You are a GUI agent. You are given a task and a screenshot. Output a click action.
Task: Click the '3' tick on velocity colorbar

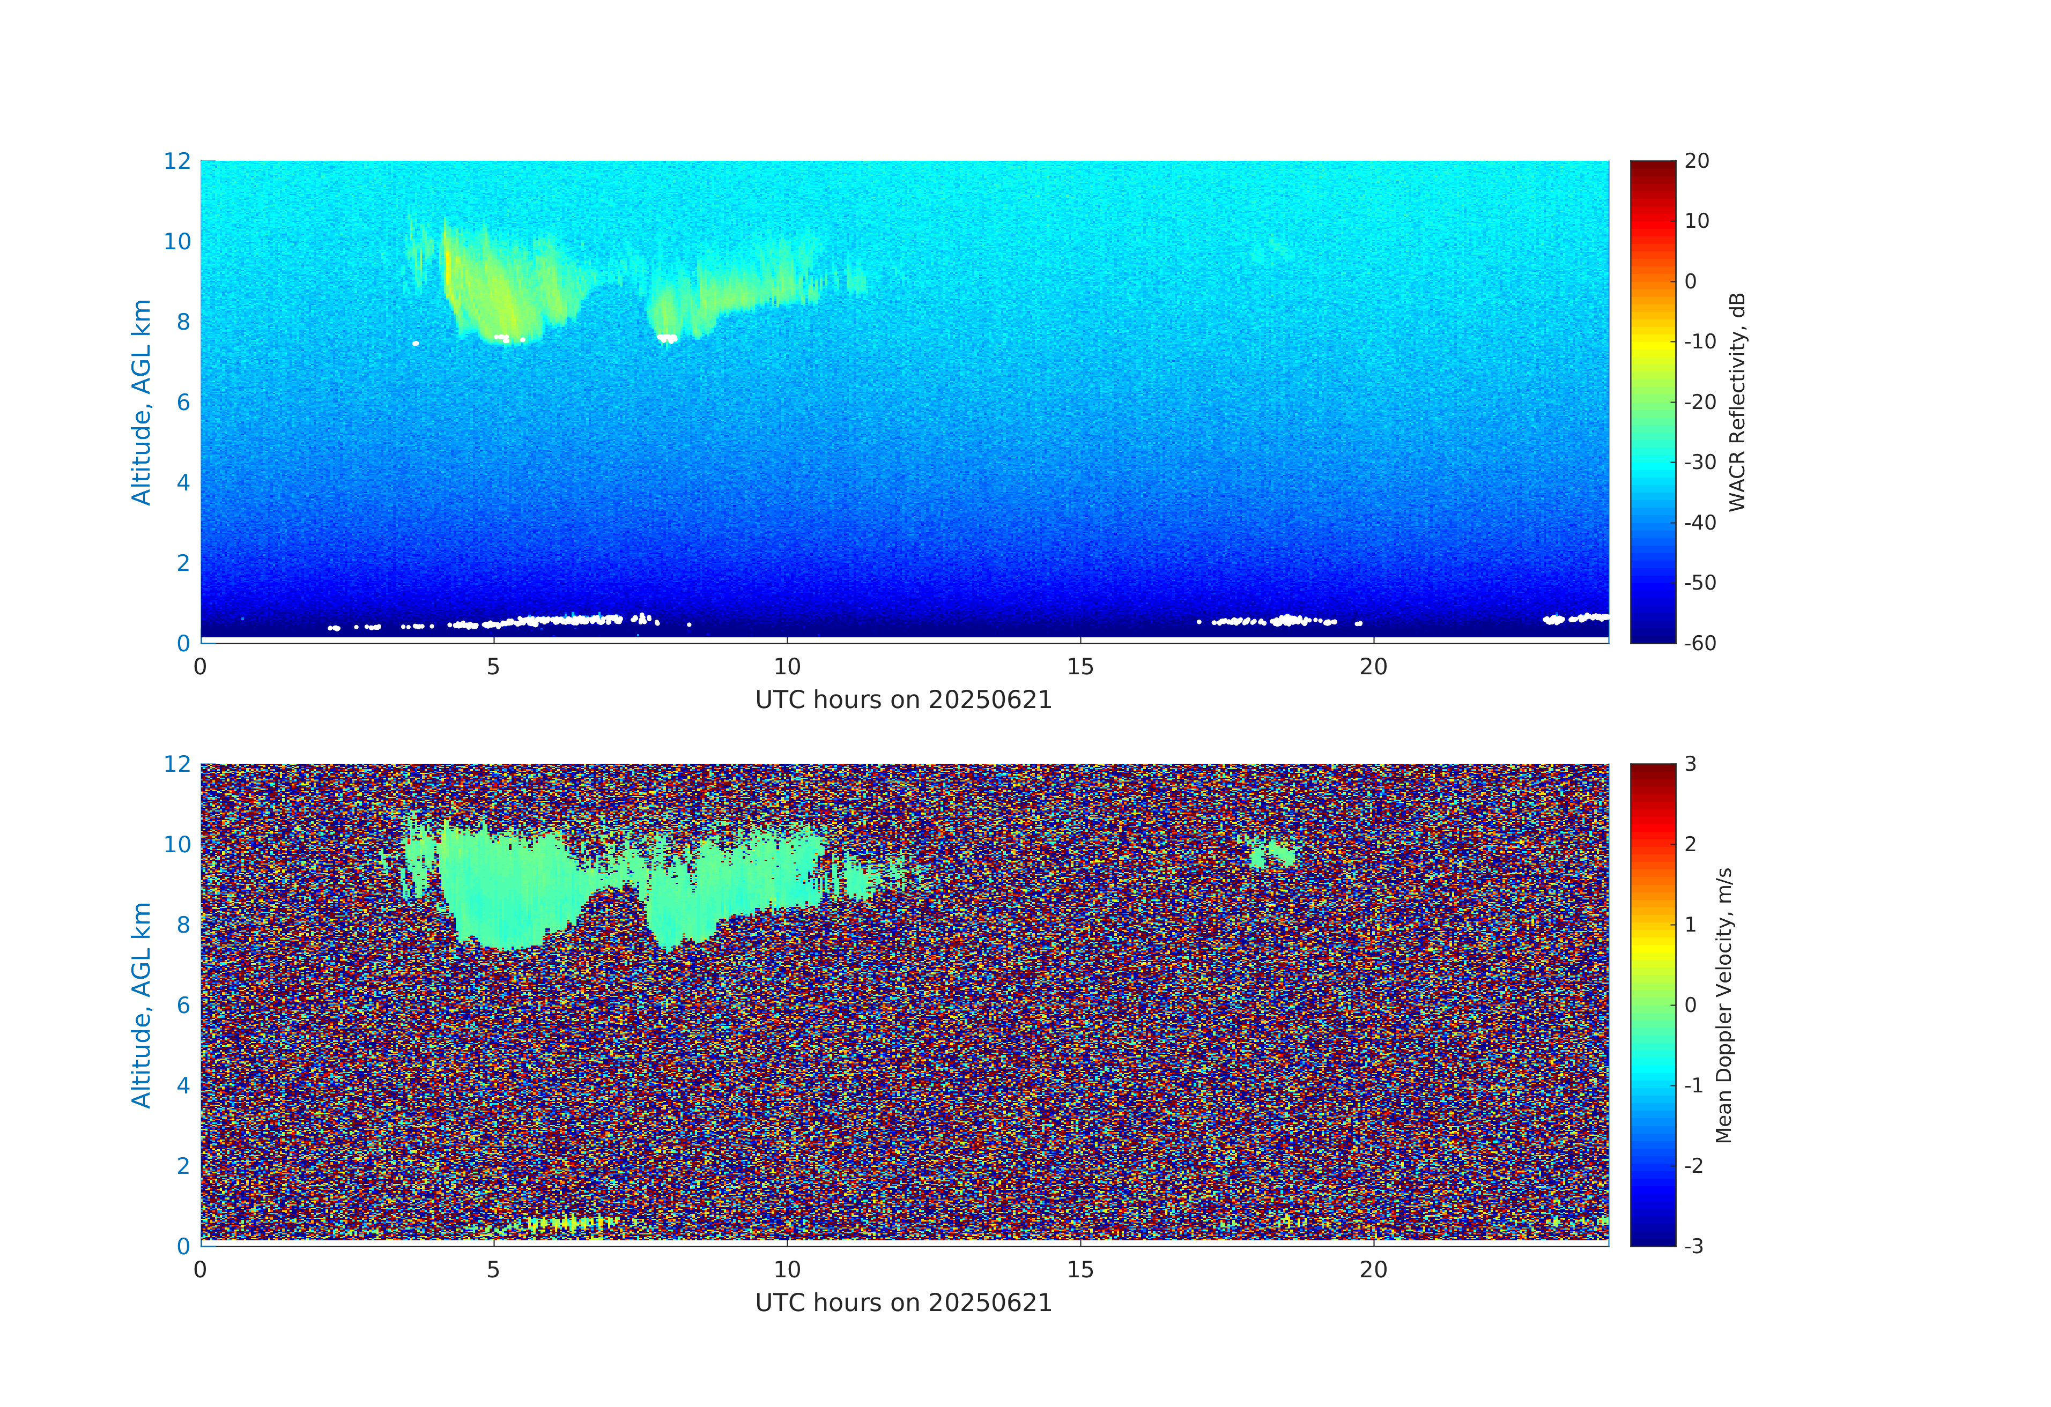(x=1690, y=764)
